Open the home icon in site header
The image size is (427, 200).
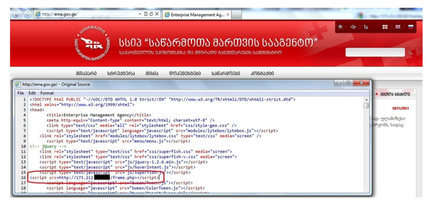(340, 27)
